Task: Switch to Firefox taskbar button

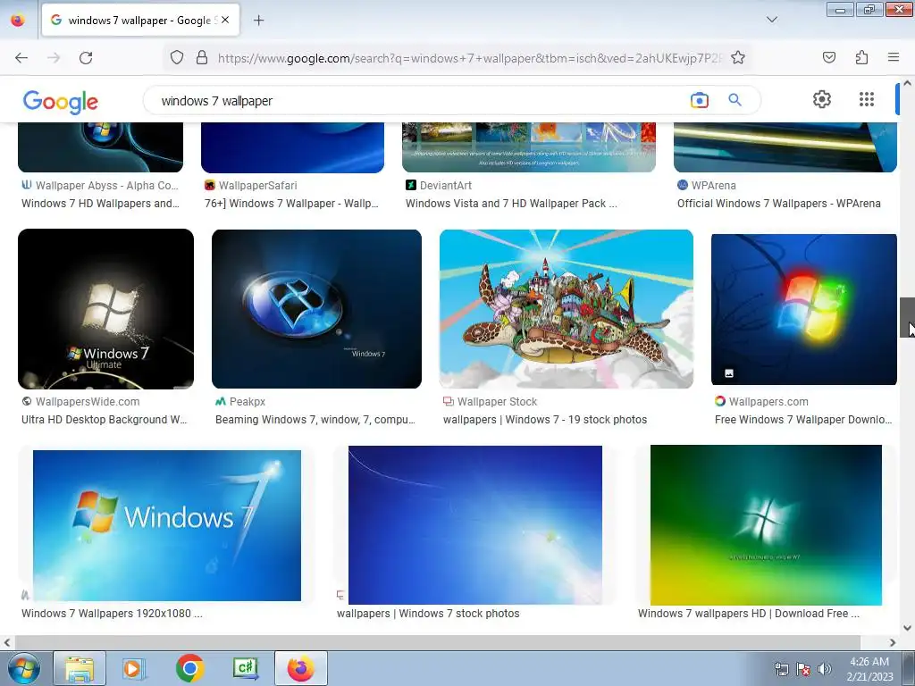Action: [x=301, y=668]
